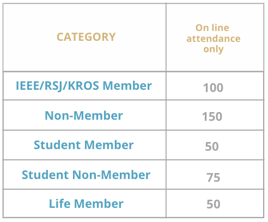
Task: Click the 100 fee value
Action: coord(213,88)
